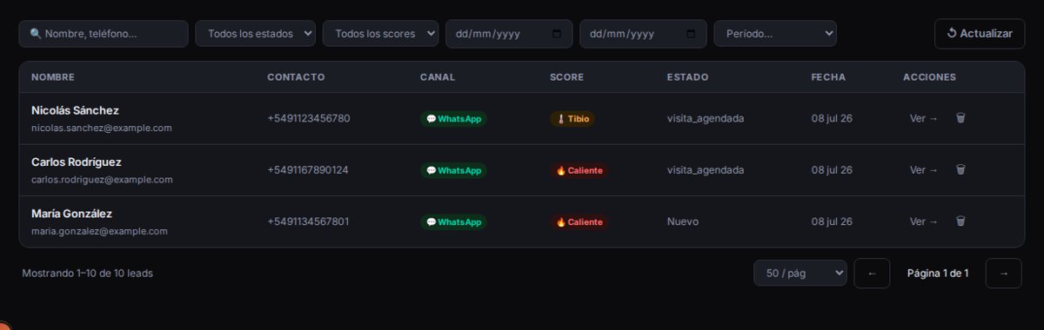Open calendar picker on the first date field
The width and height of the screenshot is (1044, 330).
click(557, 34)
